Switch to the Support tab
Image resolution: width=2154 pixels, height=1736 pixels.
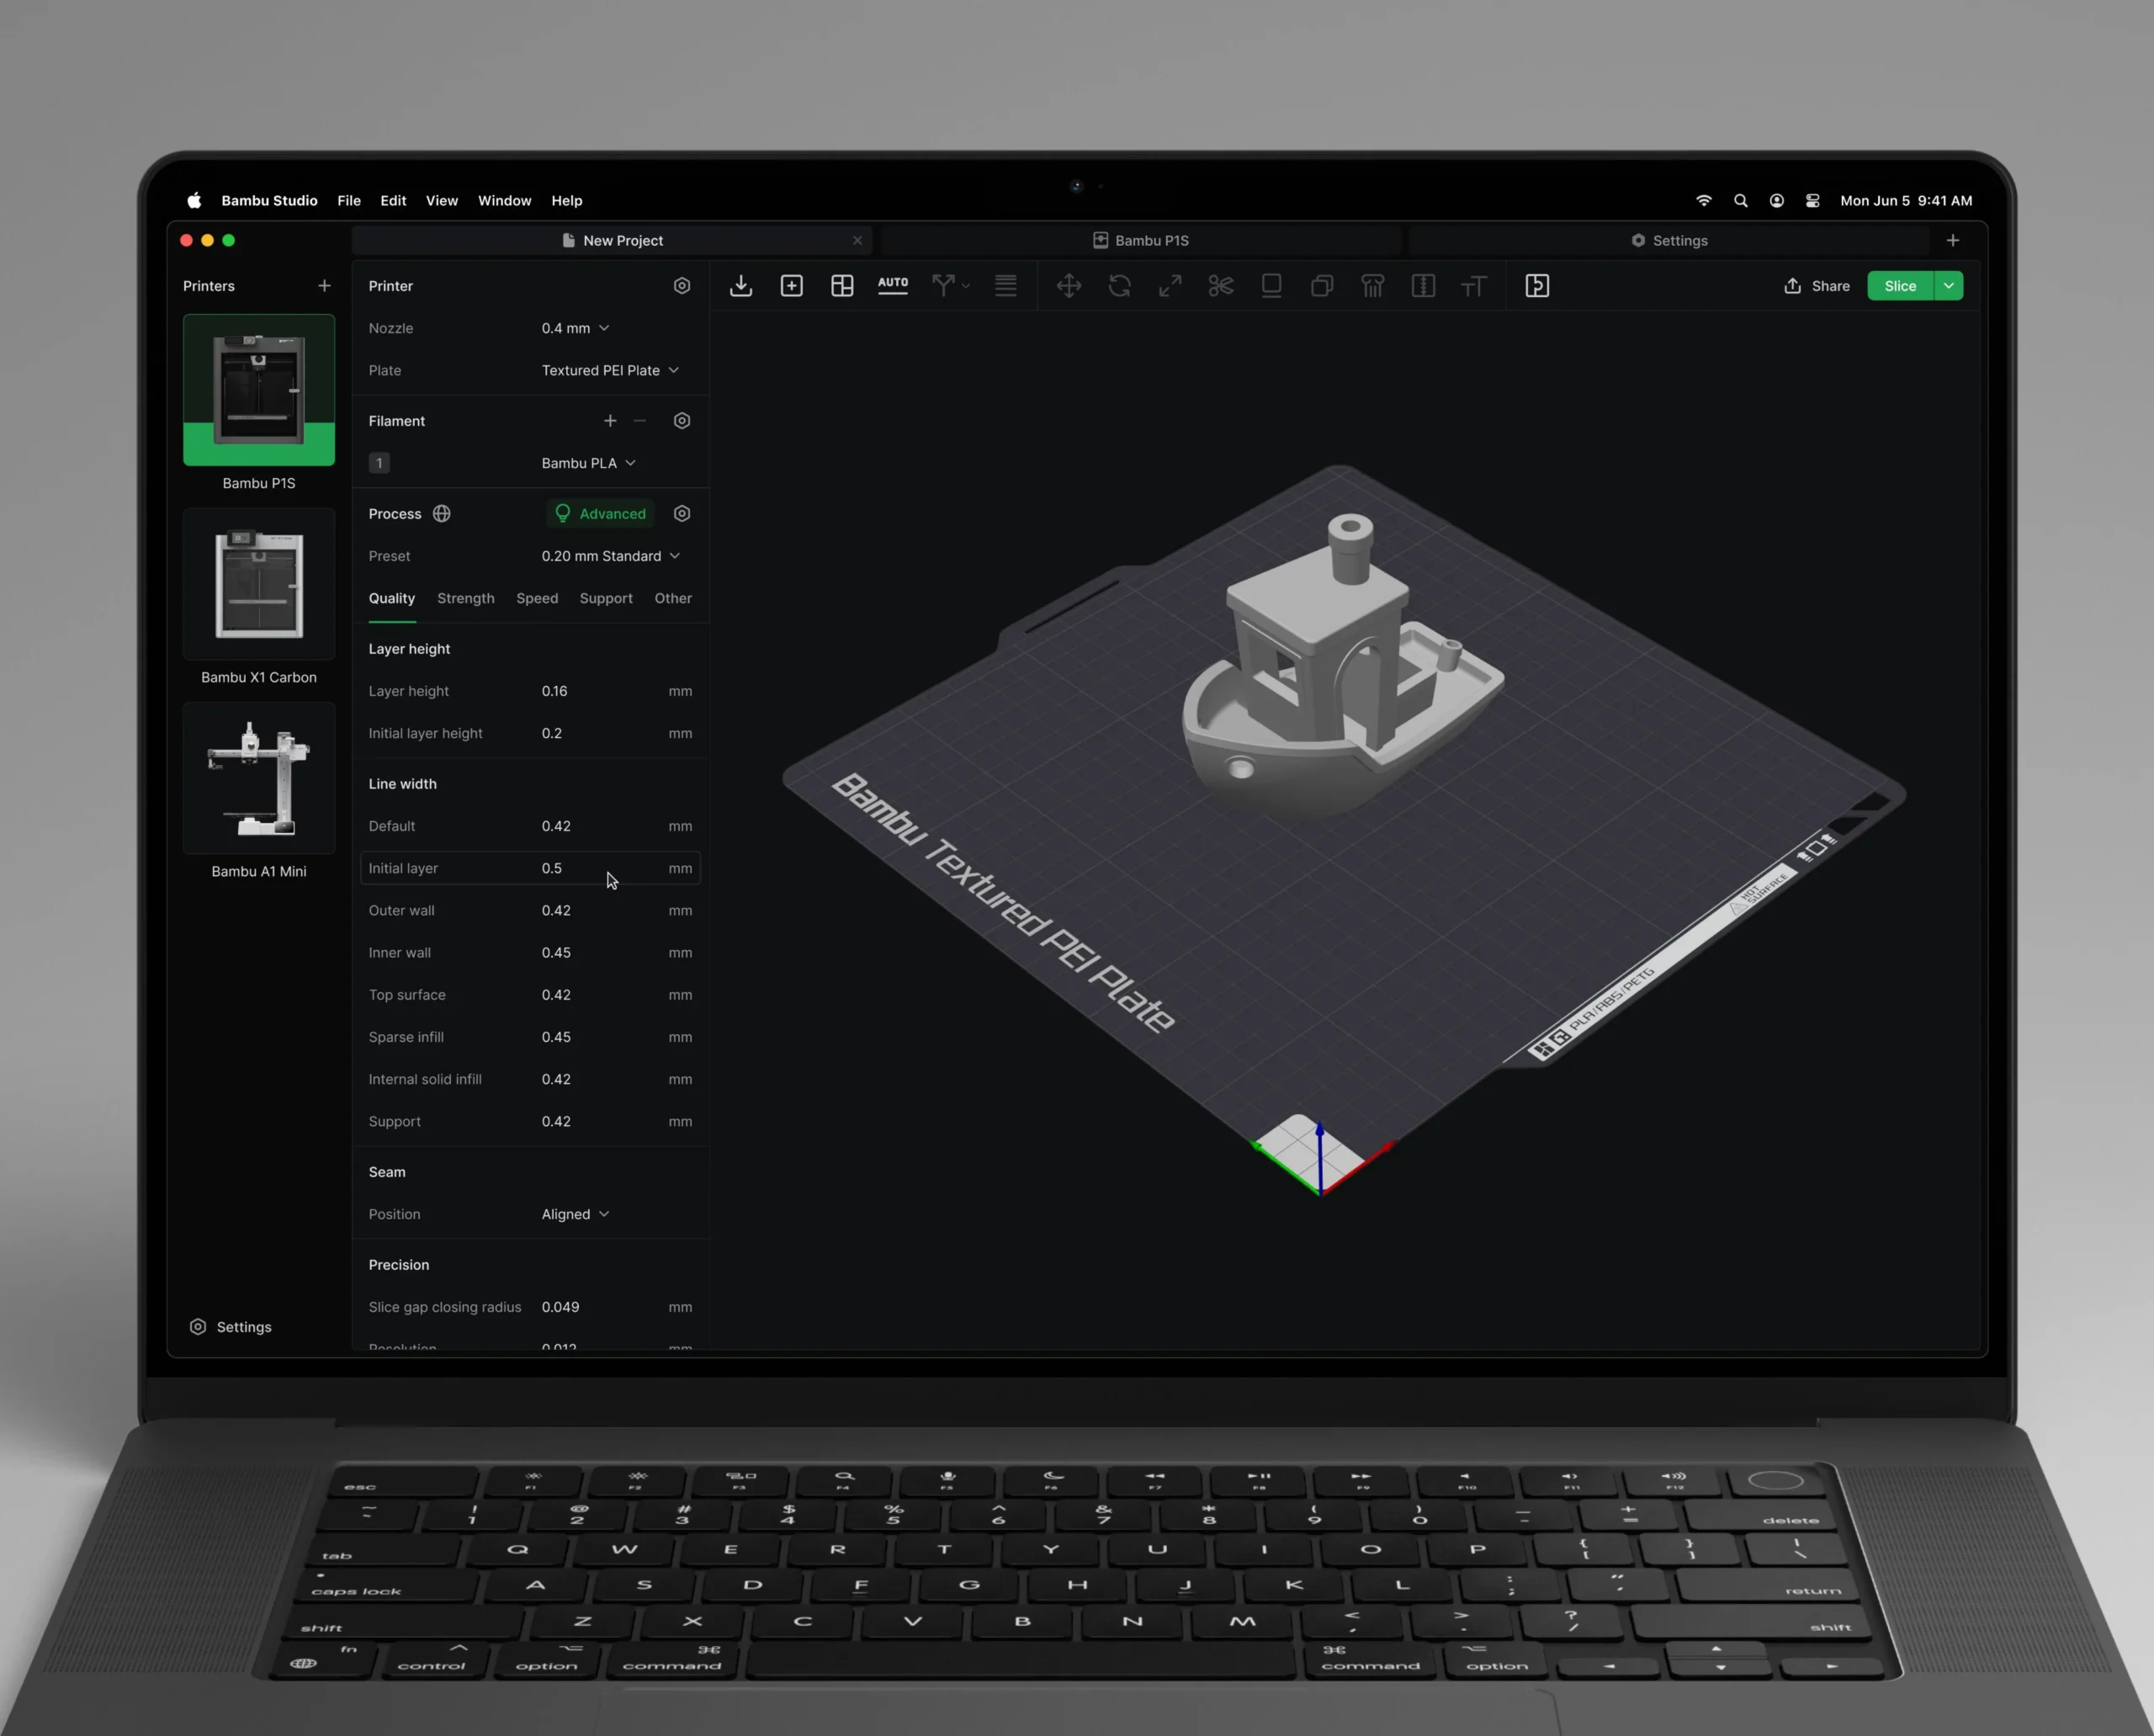[606, 598]
